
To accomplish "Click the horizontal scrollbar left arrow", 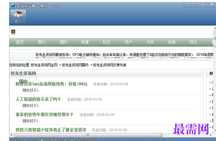I will (x=11, y=135).
